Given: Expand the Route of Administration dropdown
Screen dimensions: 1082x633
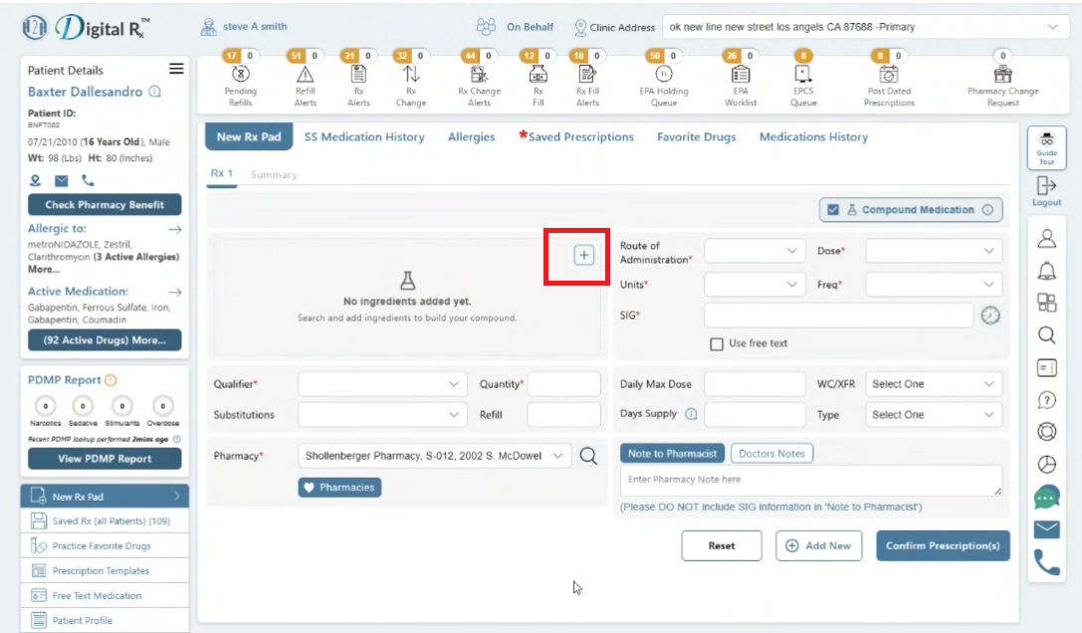Looking at the screenshot, I should (x=755, y=251).
